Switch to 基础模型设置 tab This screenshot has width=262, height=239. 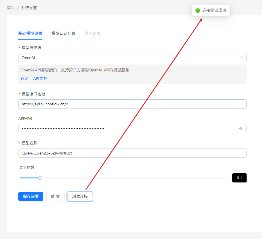[x=30, y=33]
